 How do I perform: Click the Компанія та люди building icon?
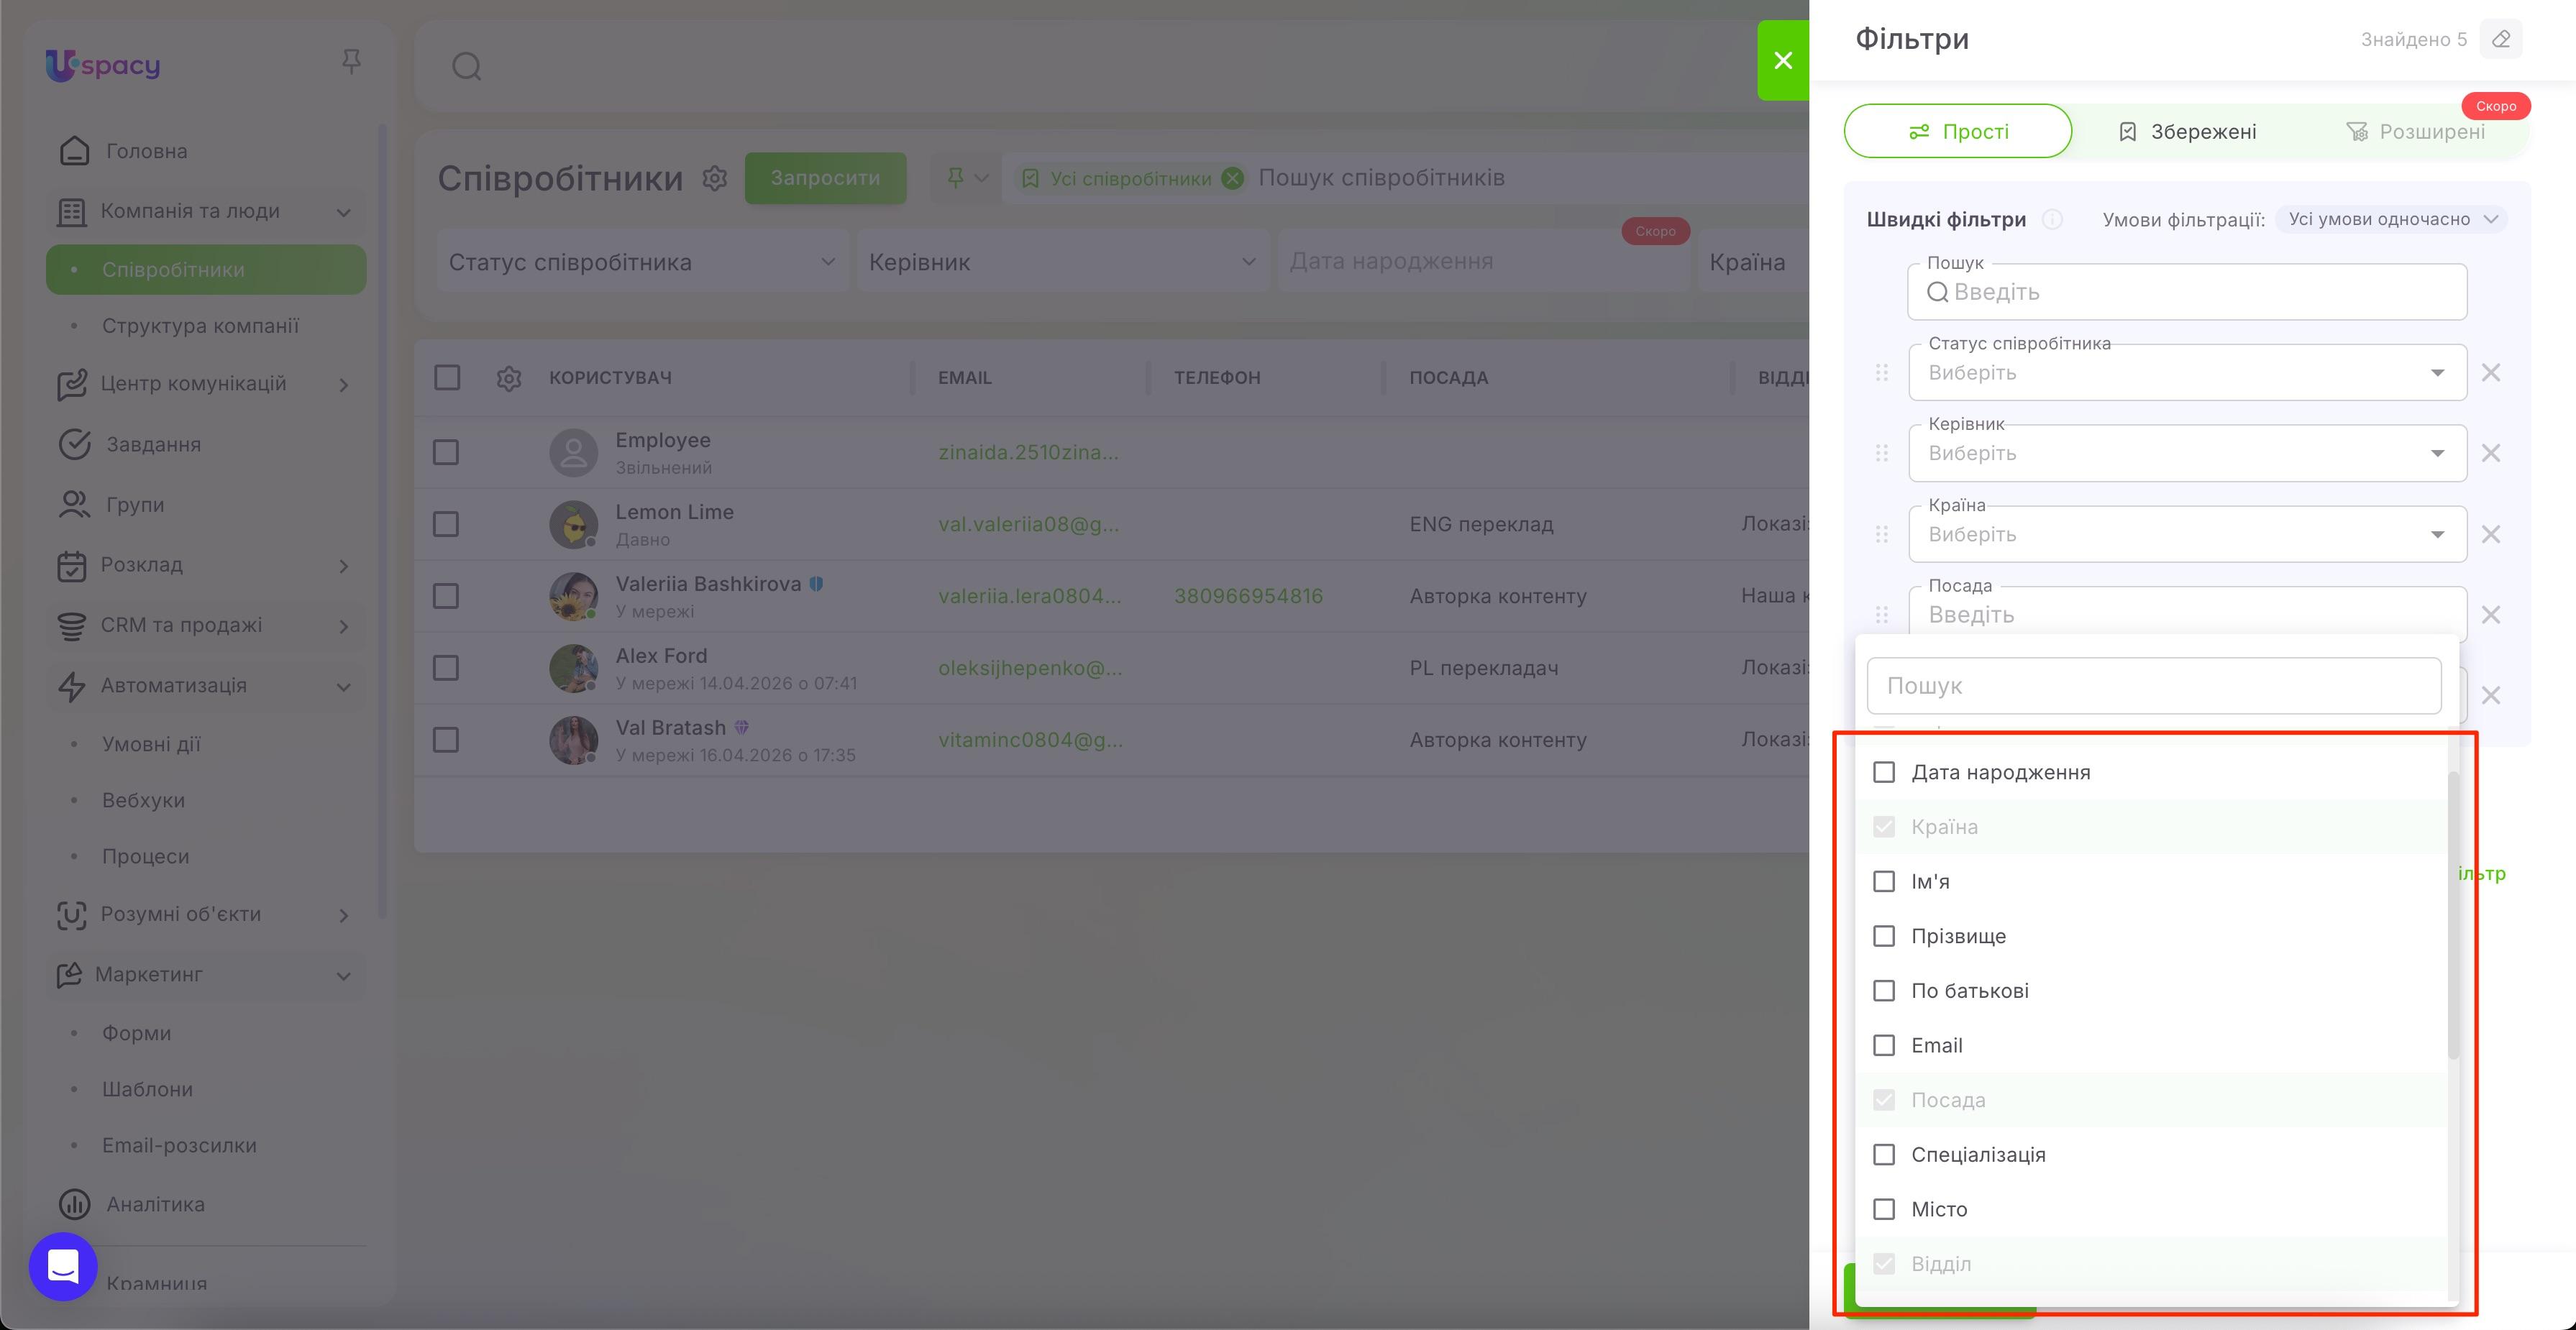[72, 212]
